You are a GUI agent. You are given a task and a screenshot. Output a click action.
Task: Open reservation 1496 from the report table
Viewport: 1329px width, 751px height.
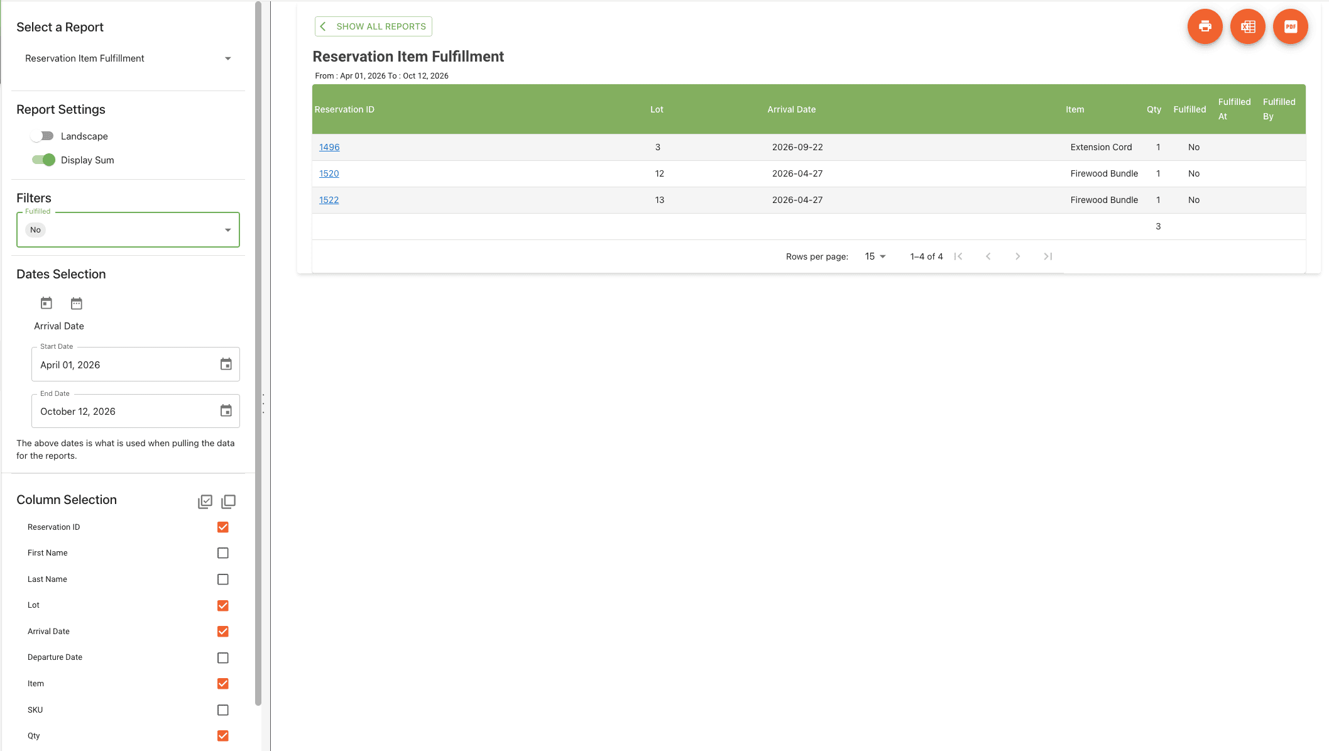(329, 147)
